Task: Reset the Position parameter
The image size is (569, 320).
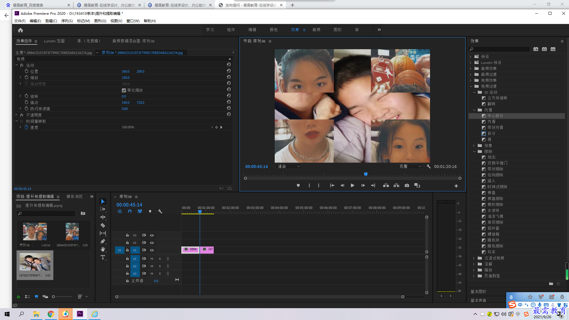Action: point(229,71)
